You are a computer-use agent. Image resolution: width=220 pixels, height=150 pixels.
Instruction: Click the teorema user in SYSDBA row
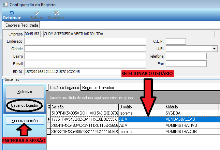click(x=142, y=113)
